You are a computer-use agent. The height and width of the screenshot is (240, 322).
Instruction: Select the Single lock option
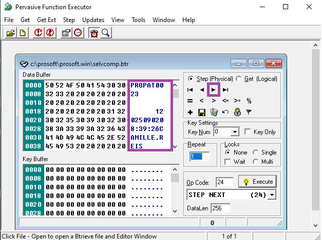tap(255, 152)
